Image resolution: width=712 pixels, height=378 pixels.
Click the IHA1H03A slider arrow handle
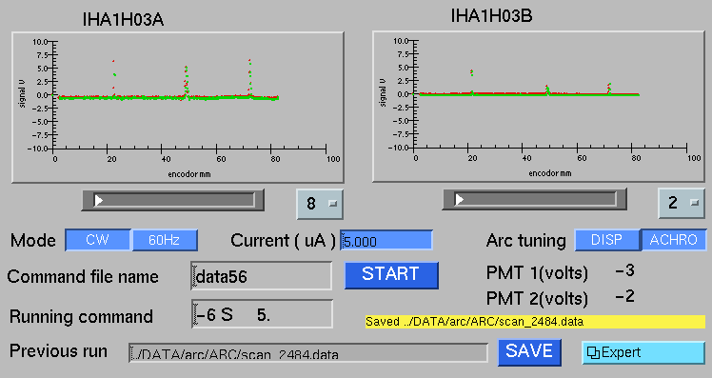(98, 200)
